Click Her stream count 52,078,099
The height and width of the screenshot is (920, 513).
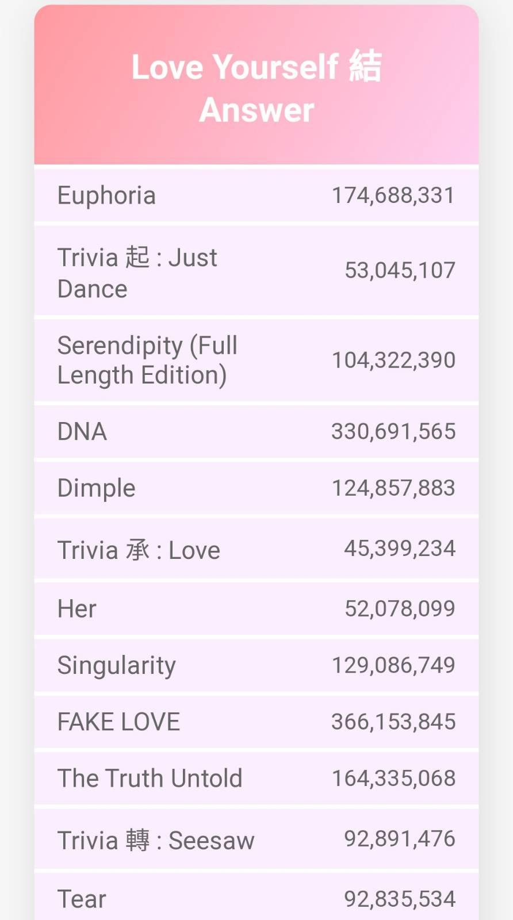400,608
